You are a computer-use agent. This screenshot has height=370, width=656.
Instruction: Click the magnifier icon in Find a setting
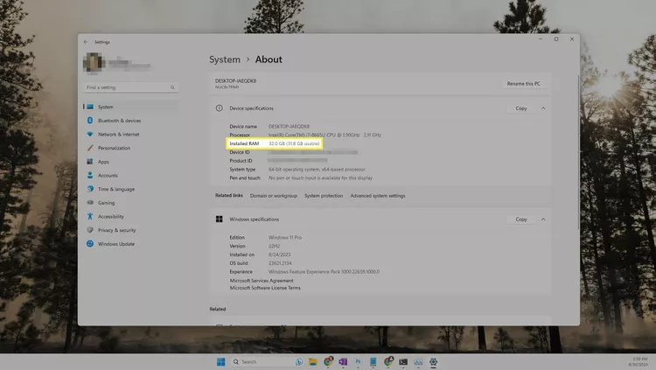tap(172, 87)
